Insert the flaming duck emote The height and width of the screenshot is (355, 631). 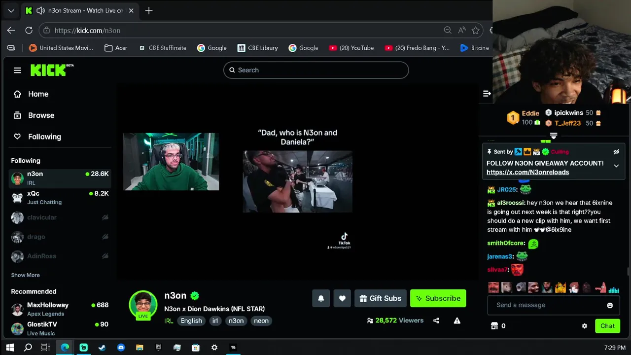[x=560, y=287]
